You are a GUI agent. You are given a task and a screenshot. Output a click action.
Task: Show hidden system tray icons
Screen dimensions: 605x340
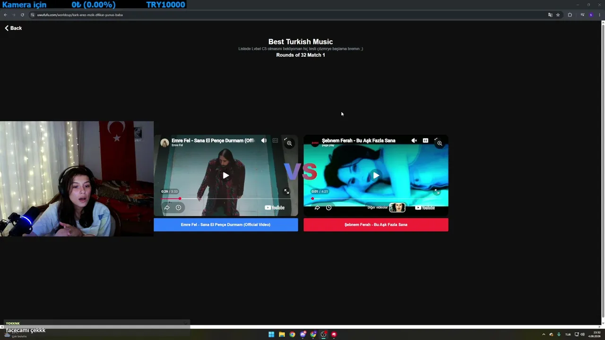(x=544, y=334)
